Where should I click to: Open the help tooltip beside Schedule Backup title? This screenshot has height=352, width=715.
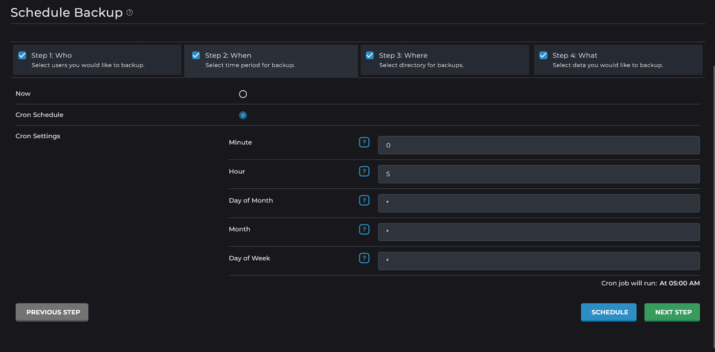[x=129, y=12]
